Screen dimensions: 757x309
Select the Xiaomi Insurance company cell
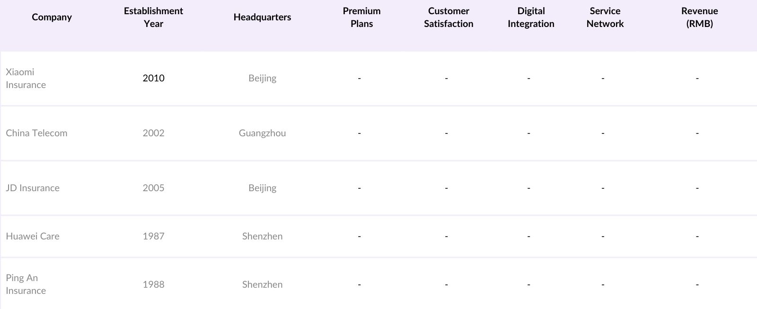(x=26, y=79)
